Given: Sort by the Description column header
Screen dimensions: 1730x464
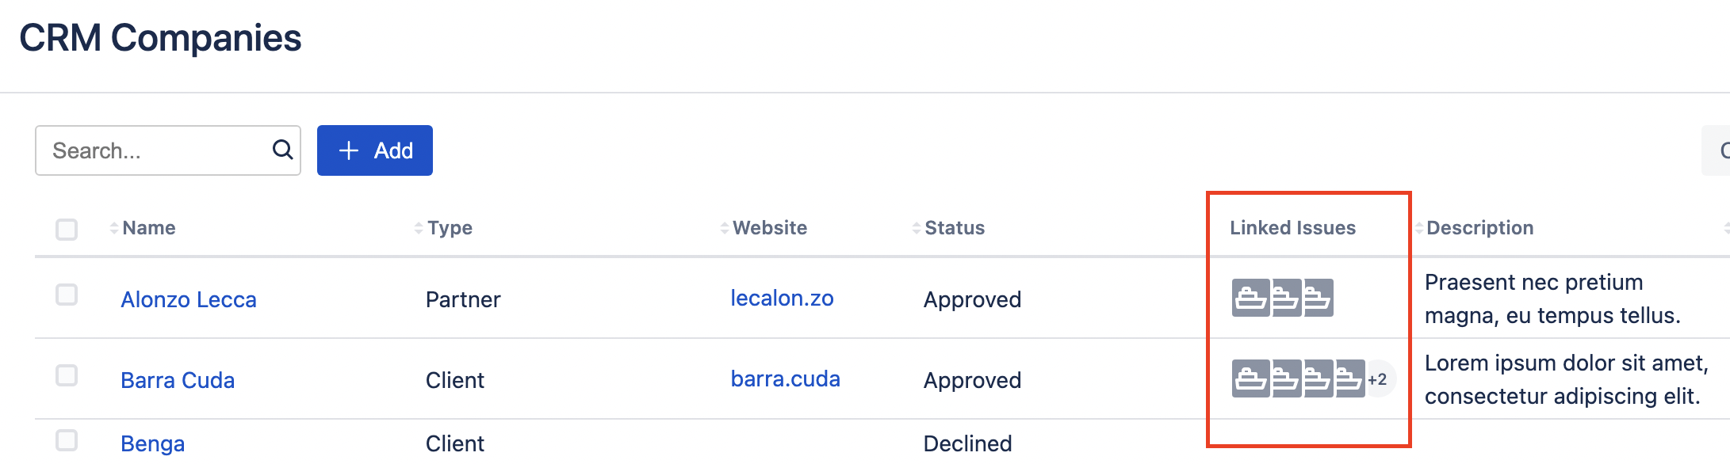Looking at the screenshot, I should (x=1479, y=228).
